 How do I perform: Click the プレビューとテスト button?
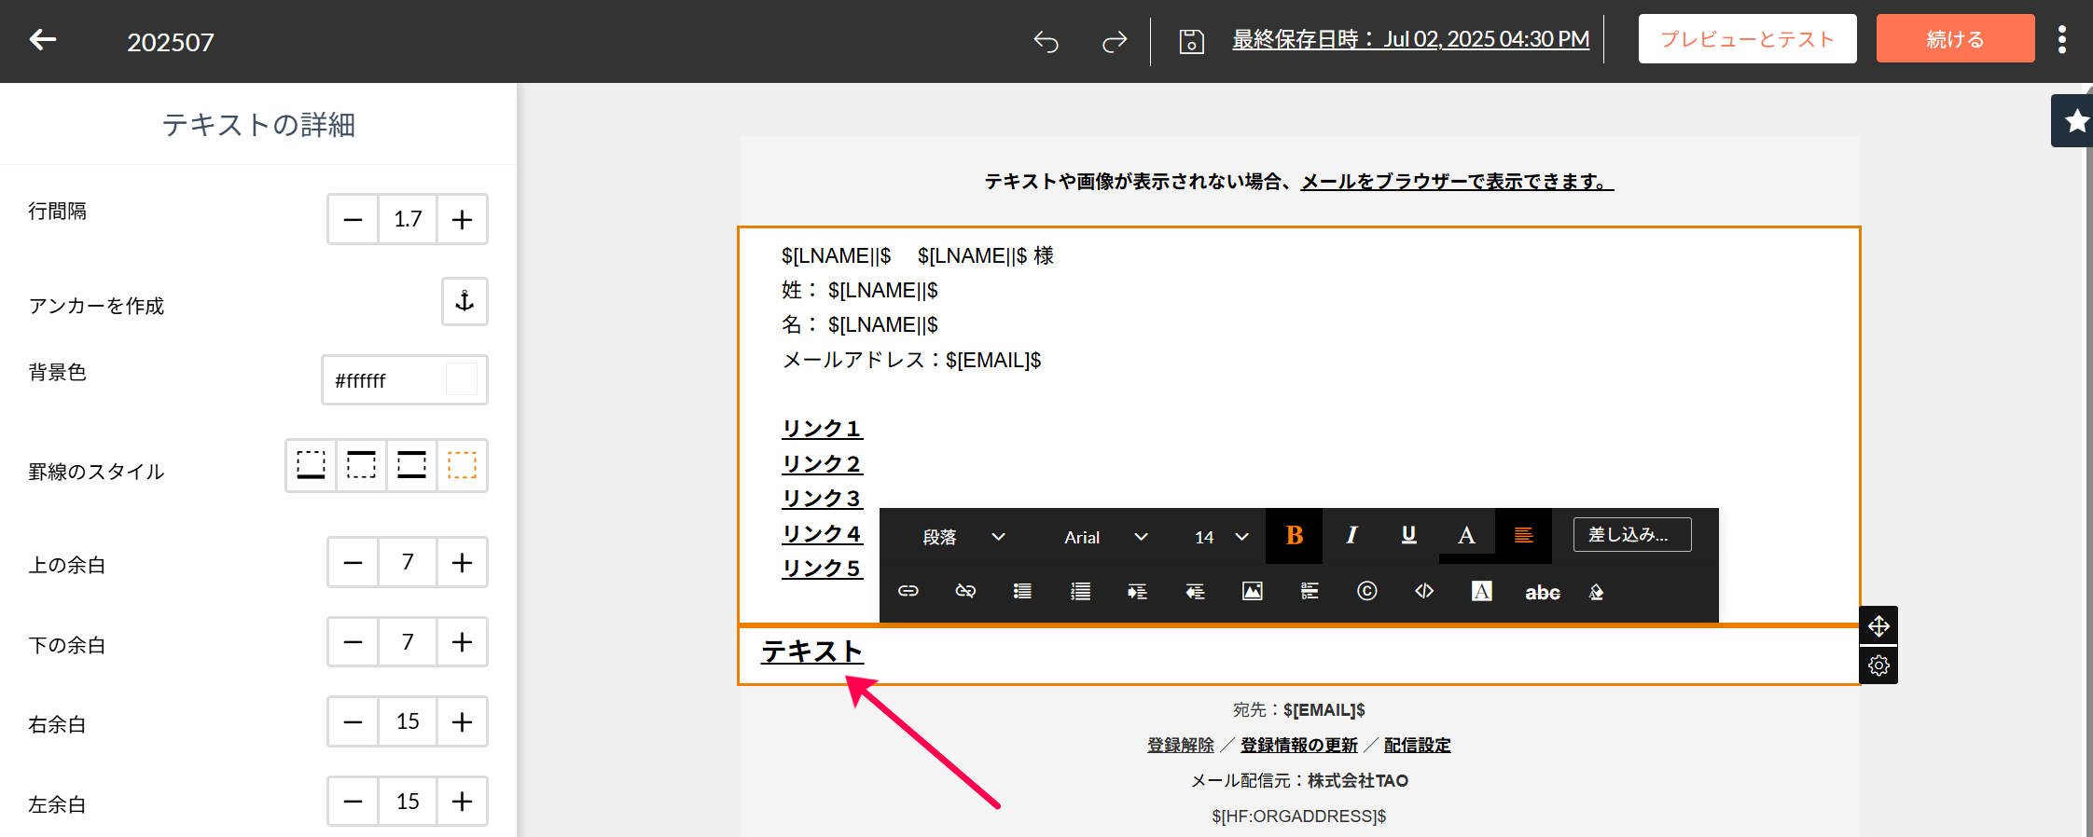tap(1747, 39)
